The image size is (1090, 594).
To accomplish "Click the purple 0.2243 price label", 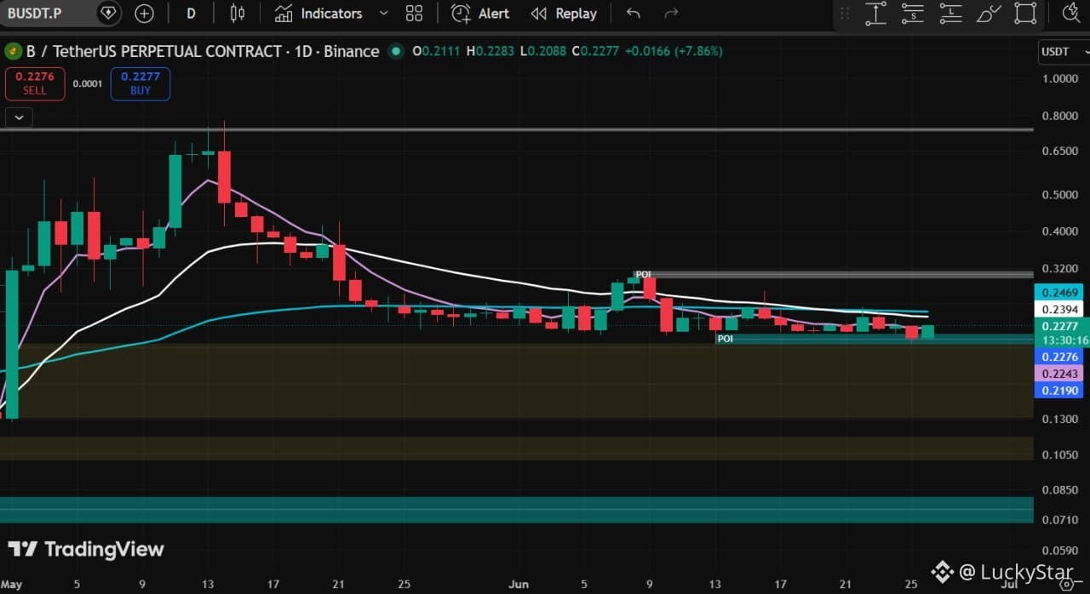I will (x=1060, y=374).
